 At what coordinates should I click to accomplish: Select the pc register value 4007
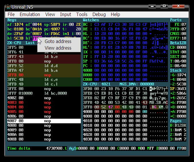click(55, 29)
